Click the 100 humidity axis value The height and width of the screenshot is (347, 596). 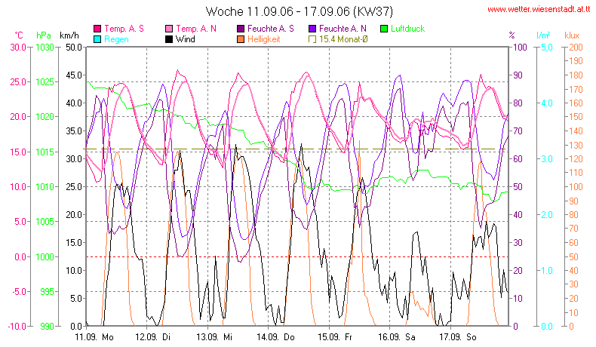point(520,47)
